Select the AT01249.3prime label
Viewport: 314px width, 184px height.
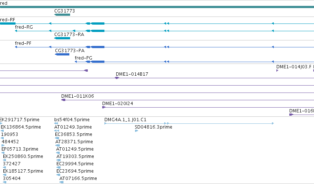[73, 127]
